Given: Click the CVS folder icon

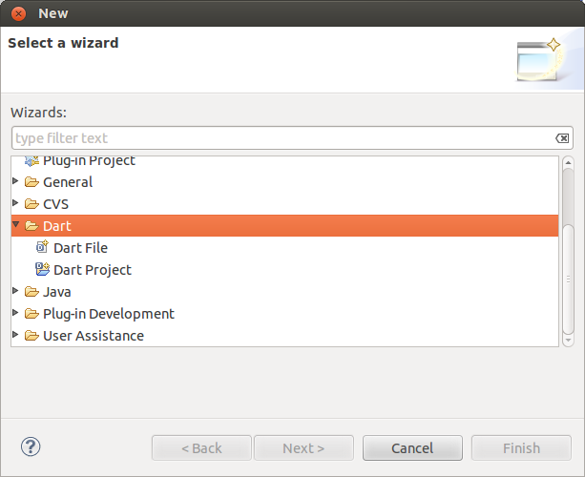Looking at the screenshot, I should click(31, 204).
